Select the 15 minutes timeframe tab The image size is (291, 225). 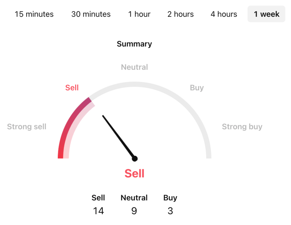coord(34,14)
